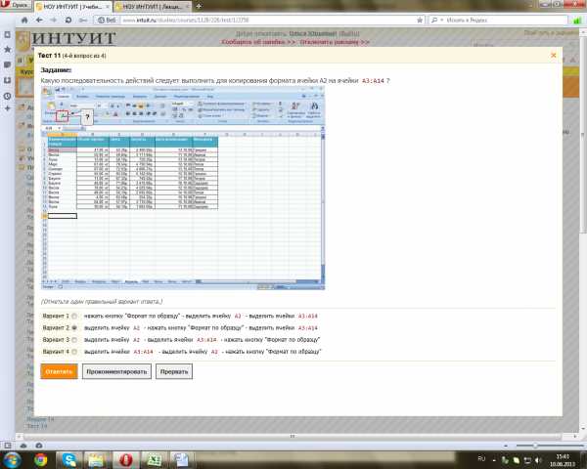
Task: Click the Opera Link cloud icon
Action: (23, 446)
